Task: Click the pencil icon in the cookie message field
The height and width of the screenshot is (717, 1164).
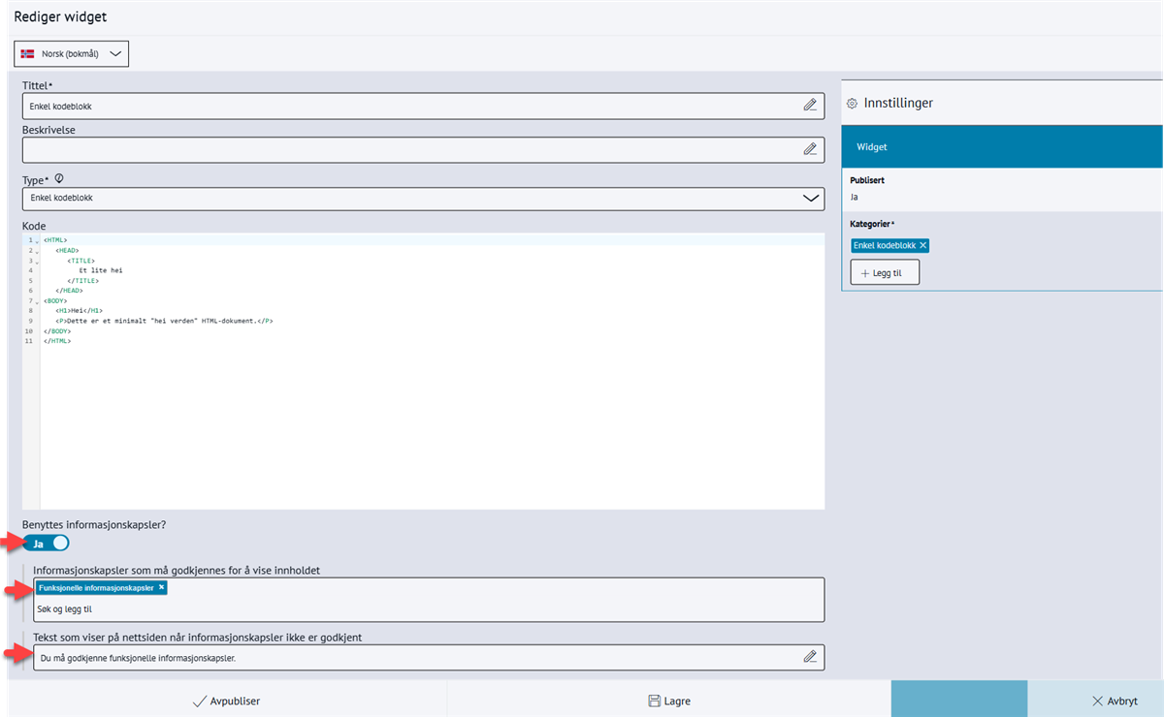Action: click(x=810, y=657)
